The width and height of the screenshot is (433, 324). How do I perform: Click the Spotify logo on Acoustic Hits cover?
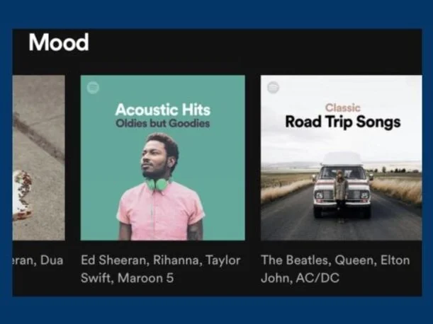[x=93, y=88]
